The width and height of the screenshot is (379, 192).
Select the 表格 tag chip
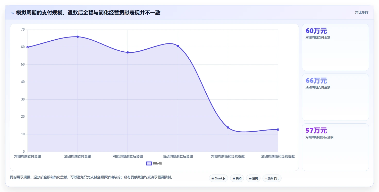[x=237, y=178]
